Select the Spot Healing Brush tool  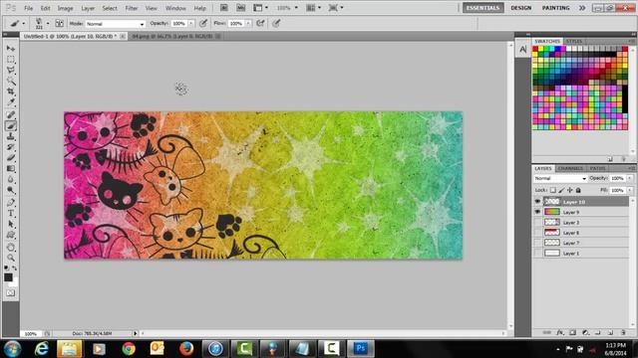pyautogui.click(x=11, y=115)
